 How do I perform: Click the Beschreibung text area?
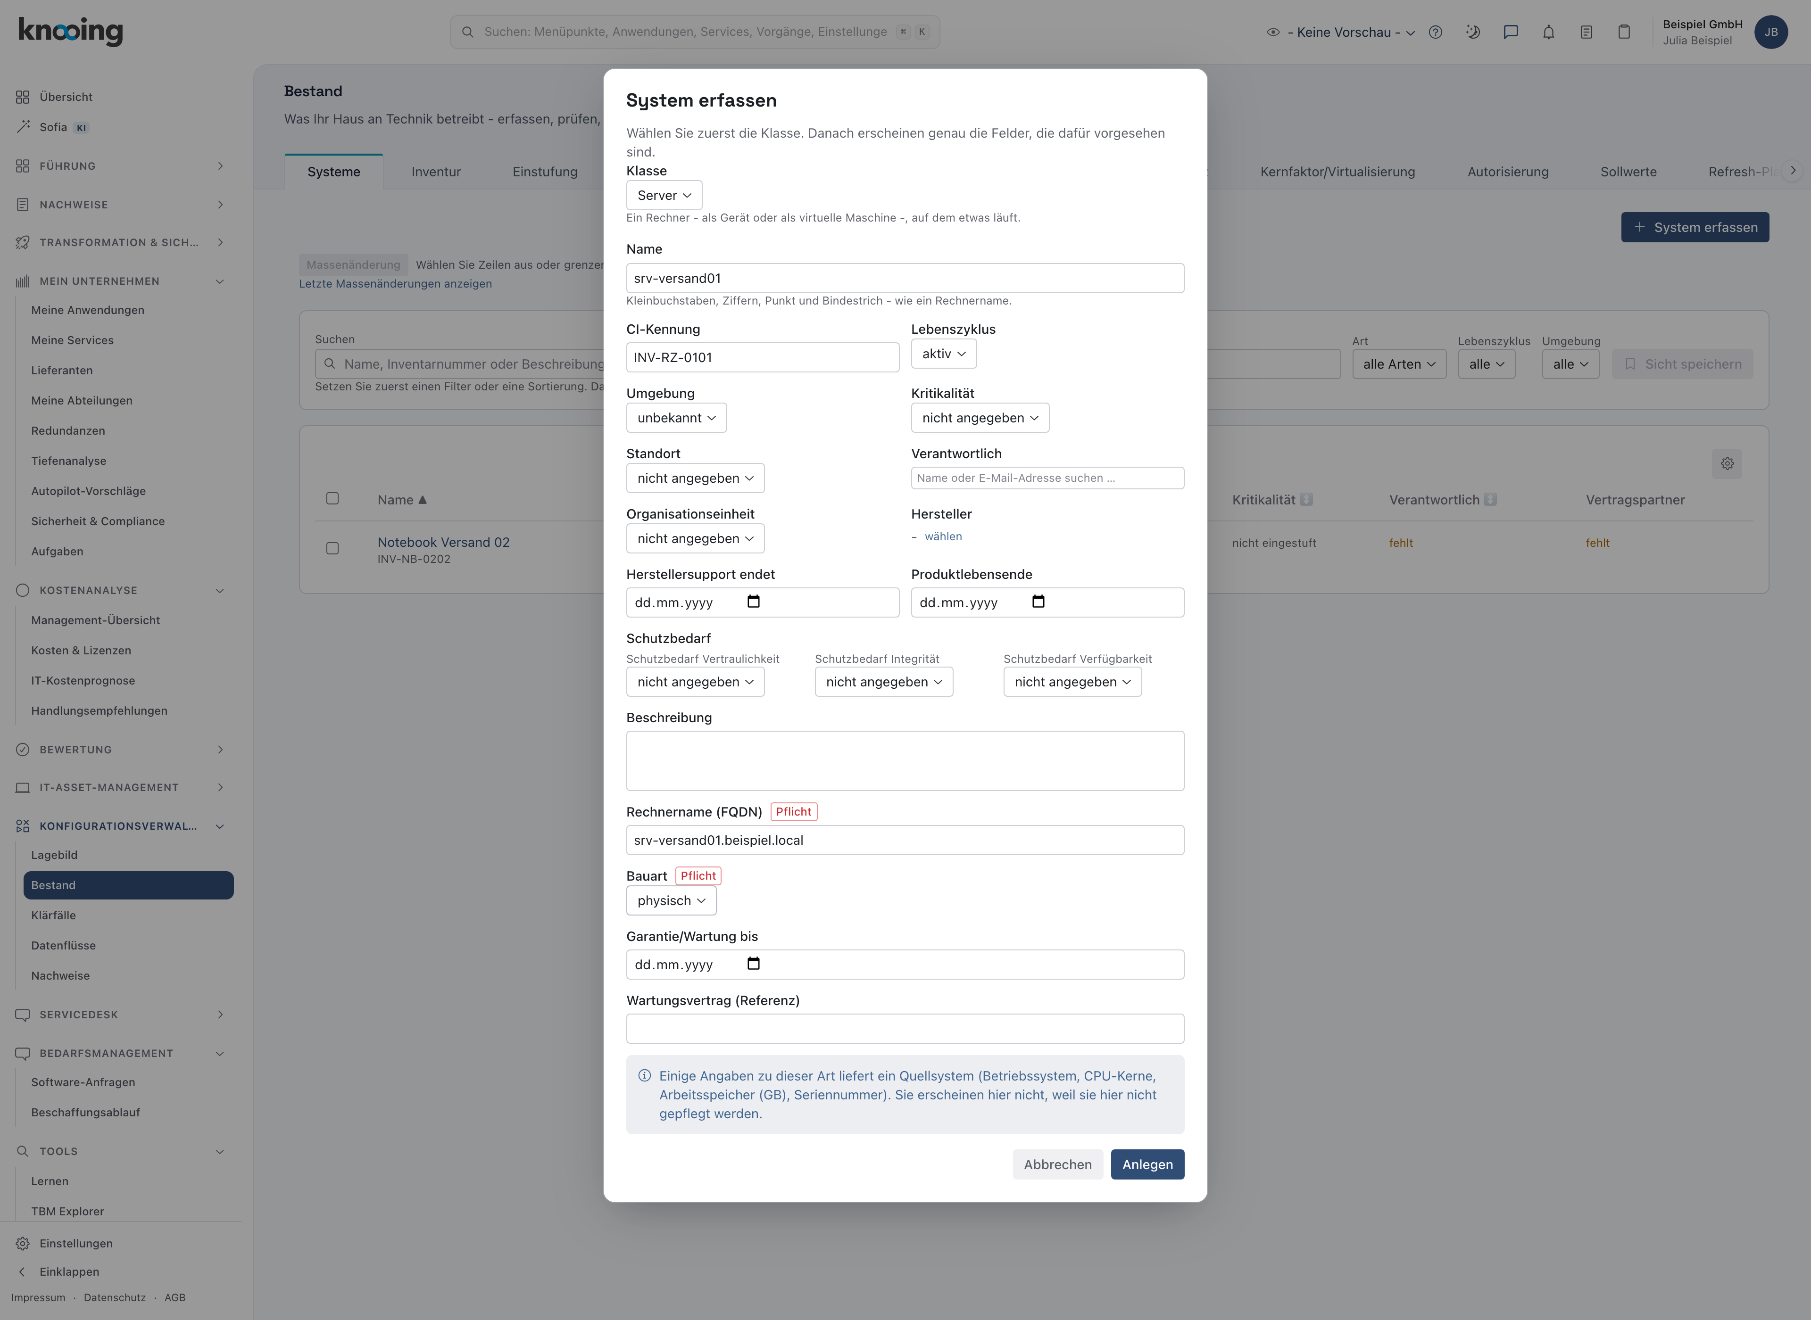tap(905, 761)
